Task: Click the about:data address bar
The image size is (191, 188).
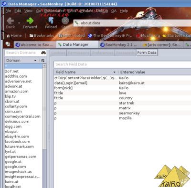Action: point(132,23)
